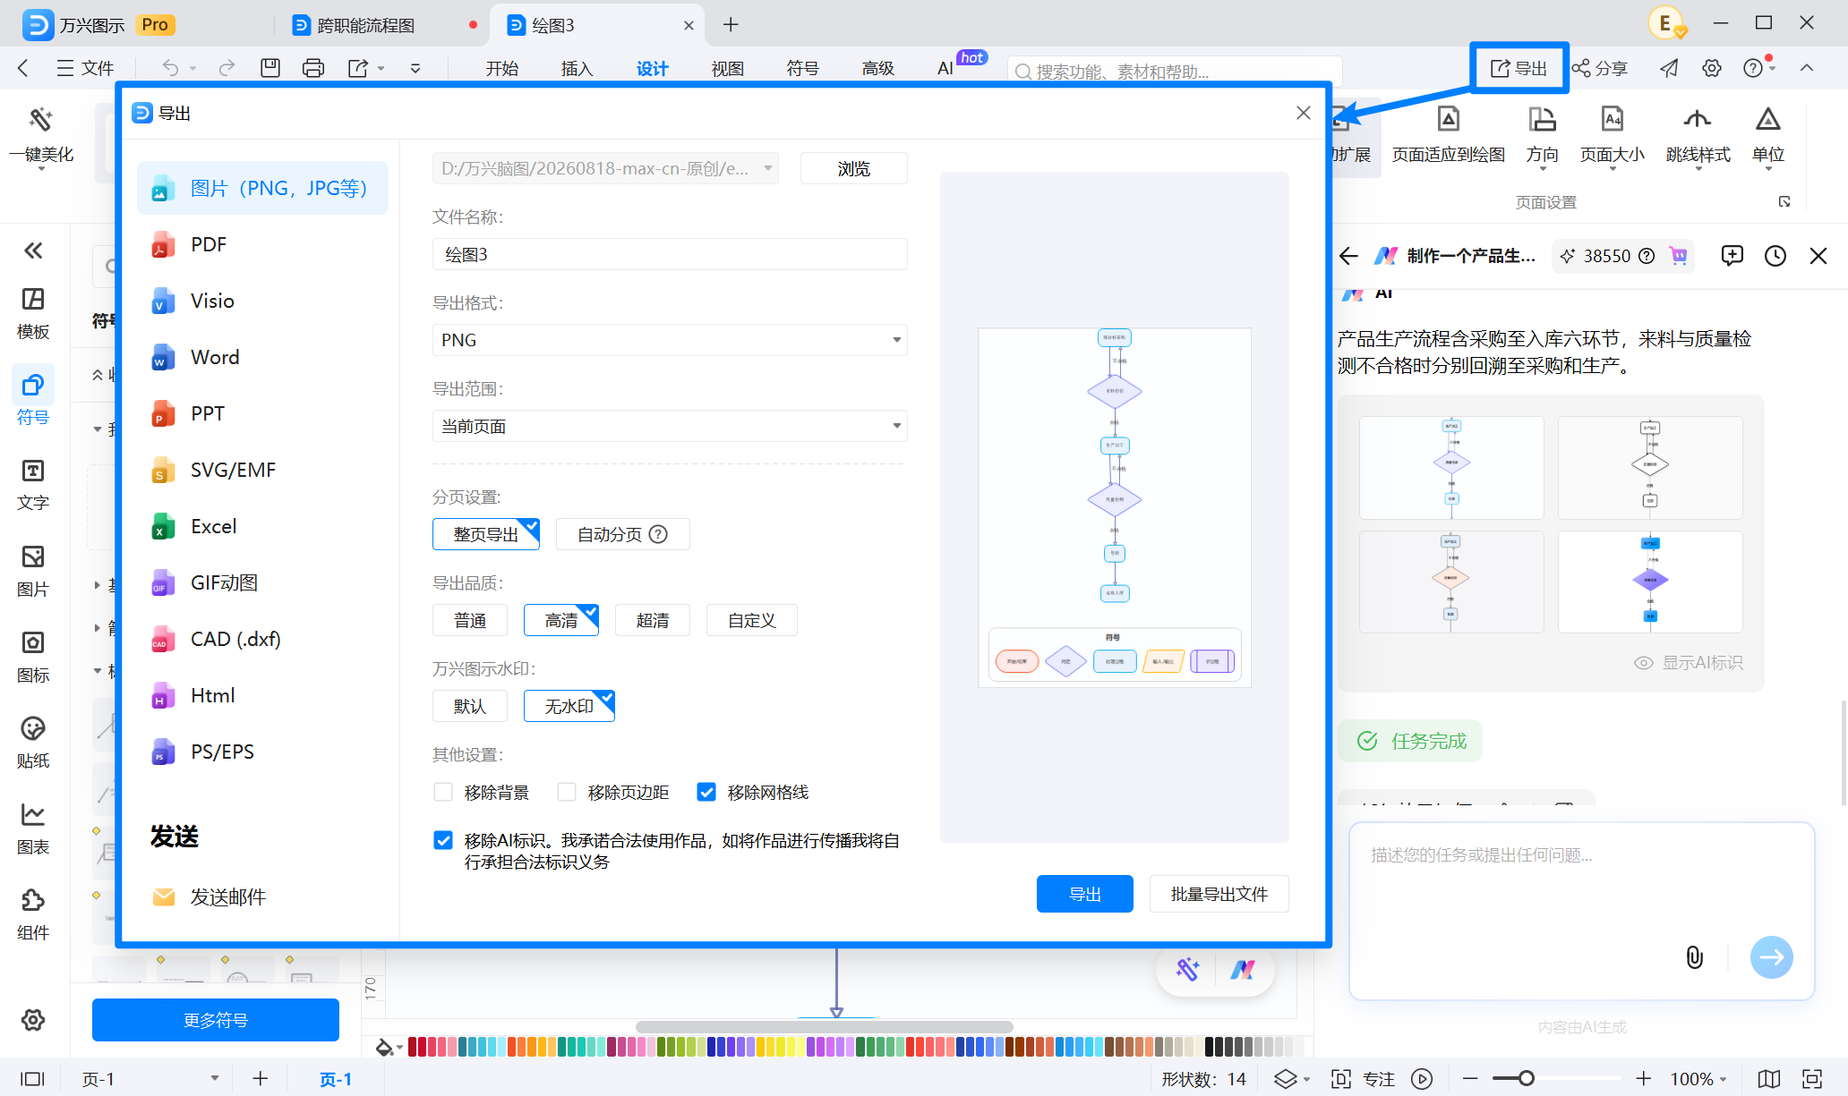Click the 批量导出文件 button

pyautogui.click(x=1219, y=894)
